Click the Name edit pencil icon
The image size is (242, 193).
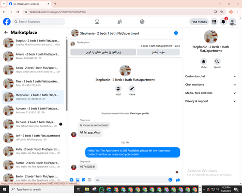coord(132,89)
